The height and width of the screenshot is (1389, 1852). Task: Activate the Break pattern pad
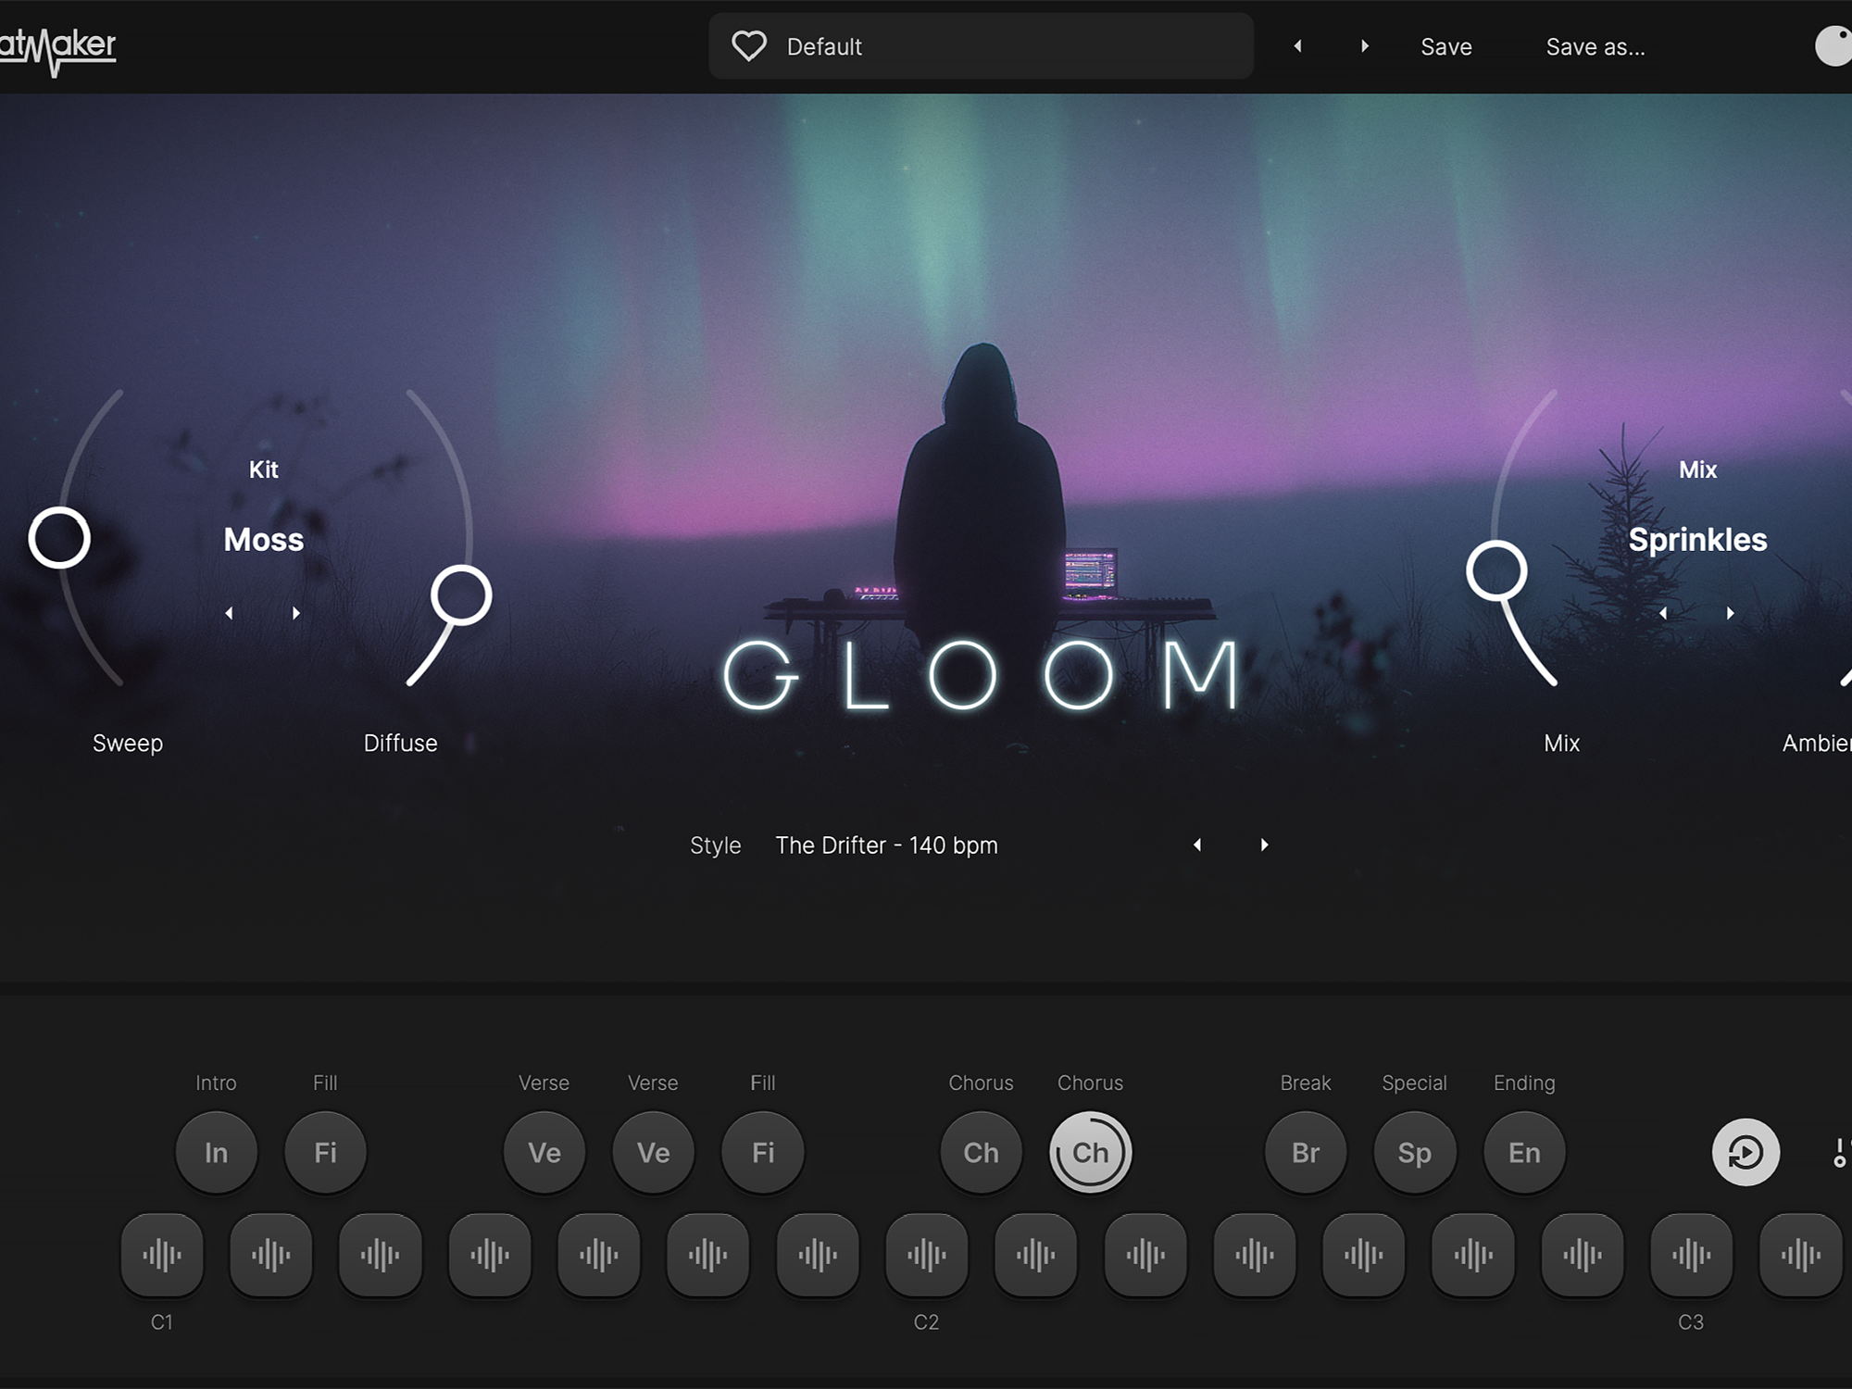(1306, 1153)
